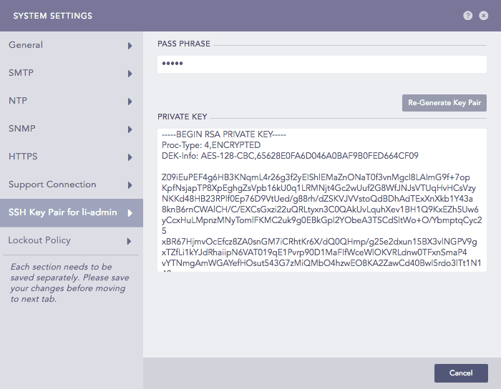501x389 pixels.
Task: Select the NTP settings tab
Action: click(x=19, y=101)
